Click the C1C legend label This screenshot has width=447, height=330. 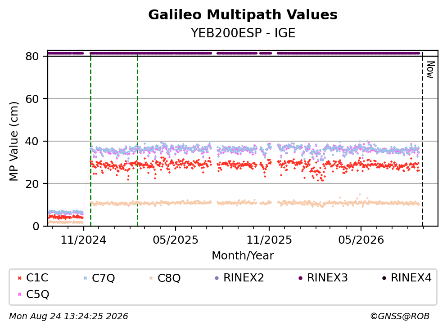coord(37,278)
